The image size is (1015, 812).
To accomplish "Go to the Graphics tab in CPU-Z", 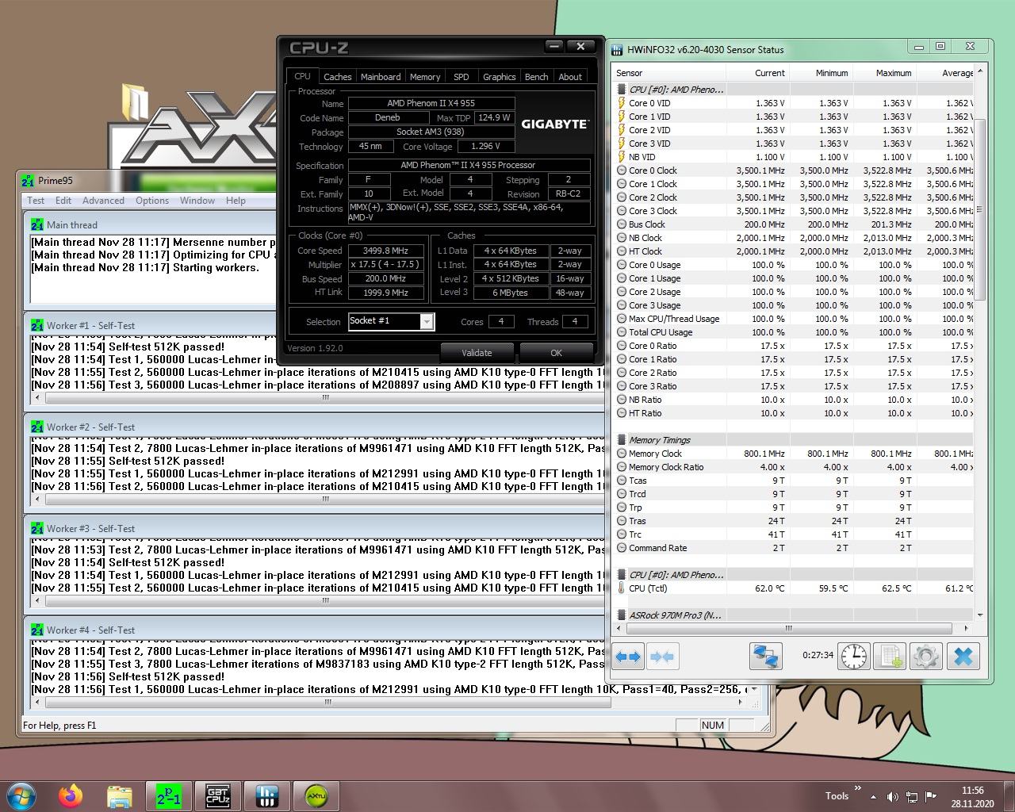I will click(x=500, y=77).
